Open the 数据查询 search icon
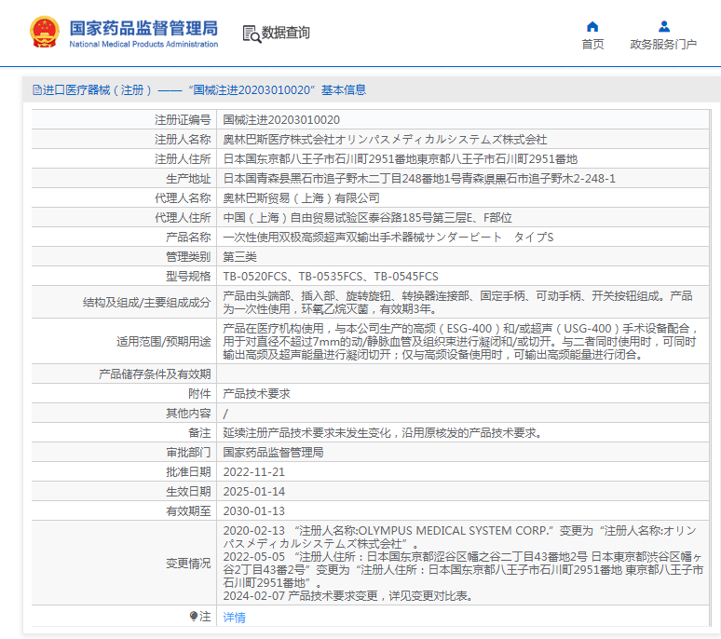The width and height of the screenshot is (721, 639). click(252, 34)
